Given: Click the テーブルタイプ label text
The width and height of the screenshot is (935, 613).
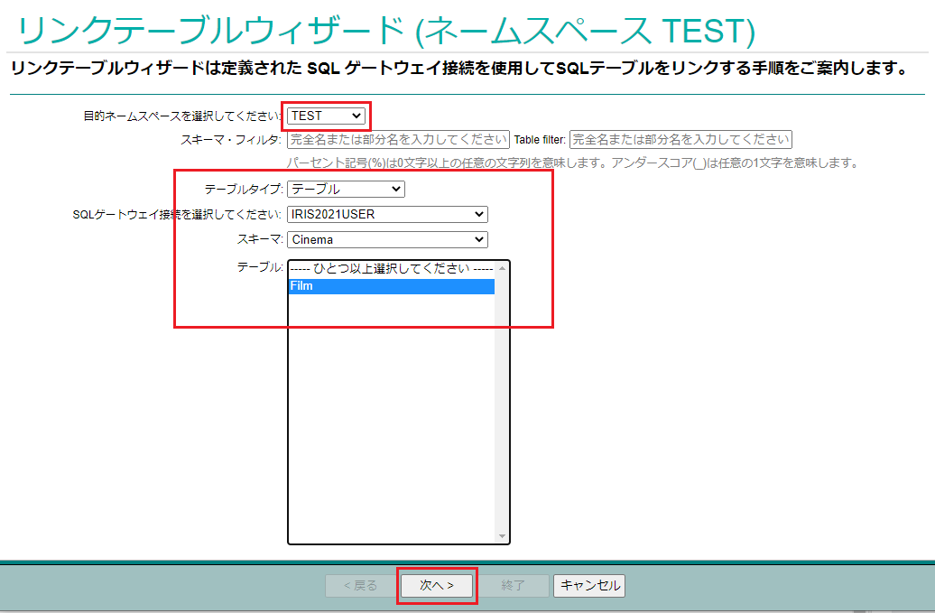Looking at the screenshot, I should point(244,190).
